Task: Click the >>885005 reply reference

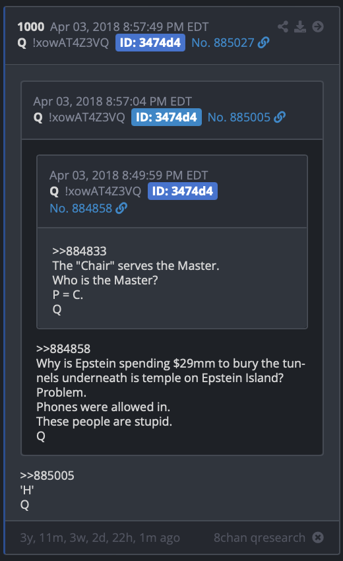Action: coord(47,475)
